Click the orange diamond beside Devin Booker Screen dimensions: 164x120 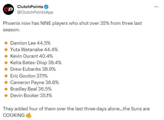(x=6, y=95)
